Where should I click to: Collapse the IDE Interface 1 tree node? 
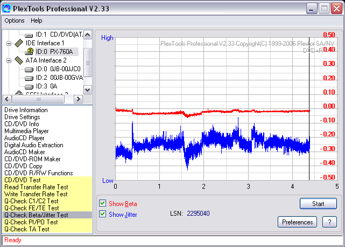(9, 43)
